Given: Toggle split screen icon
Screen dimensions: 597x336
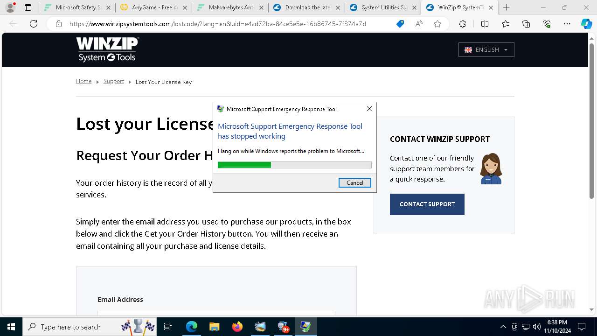Looking at the screenshot, I should [485, 24].
